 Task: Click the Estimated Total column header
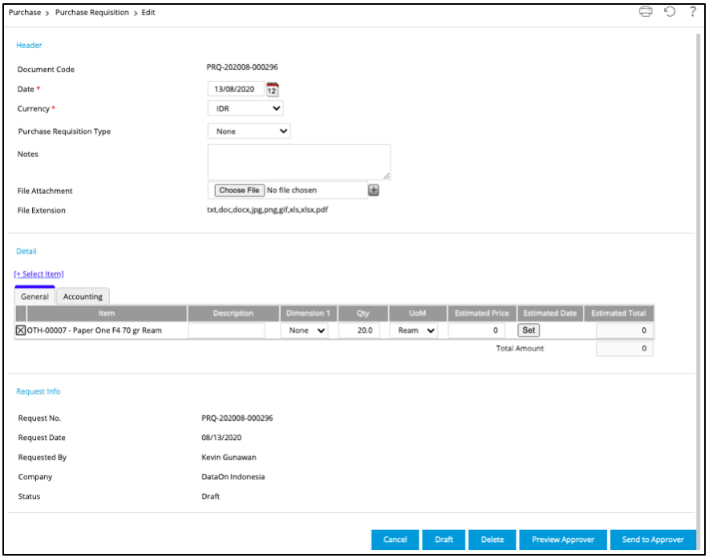[618, 313]
